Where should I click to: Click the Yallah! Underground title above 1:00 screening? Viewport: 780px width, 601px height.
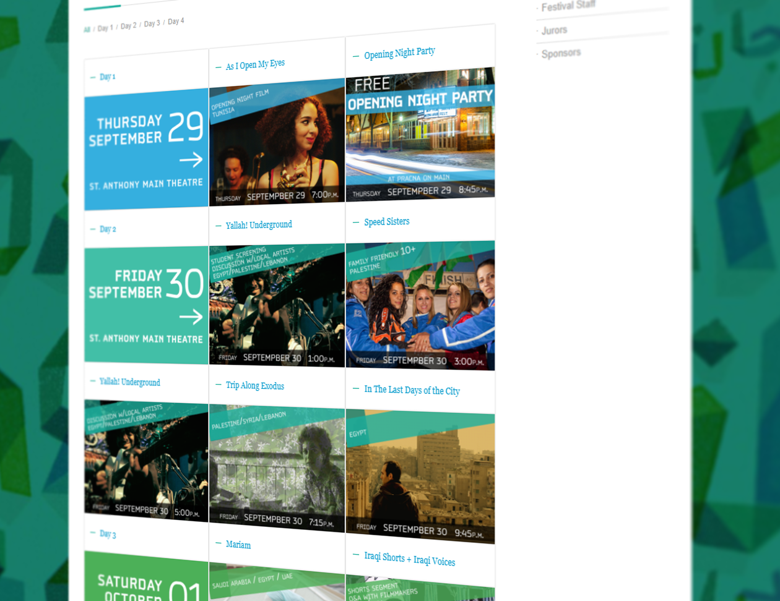pyautogui.click(x=259, y=225)
